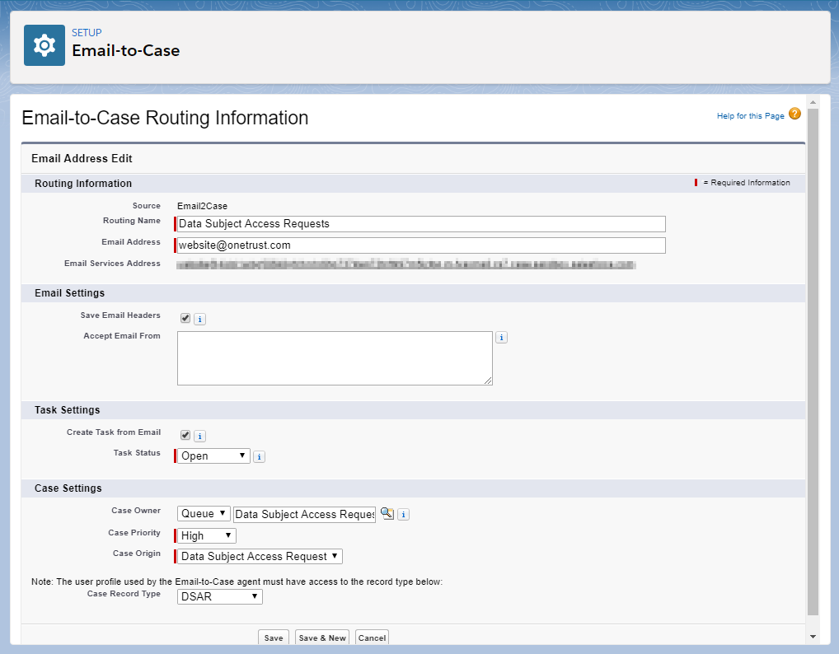This screenshot has height=654, width=839.
Task: Click the Save button
Action: 273,637
